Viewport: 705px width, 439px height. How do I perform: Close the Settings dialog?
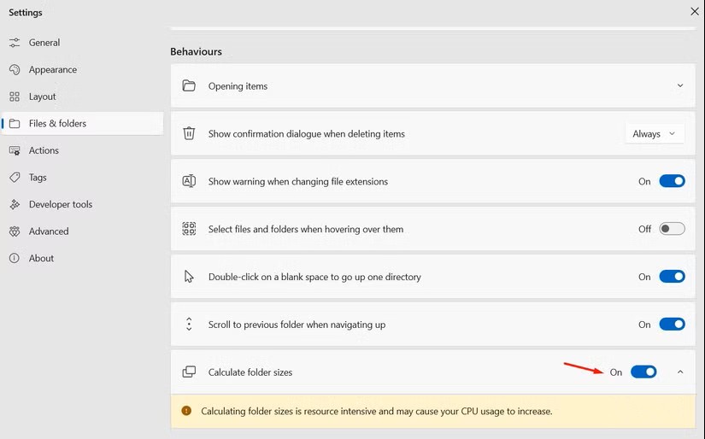(694, 11)
